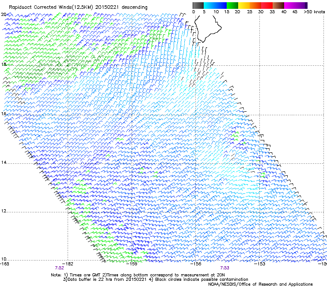Click latitude label '14' on left axis
The height and width of the screenshot is (287, 327).
point(4,162)
